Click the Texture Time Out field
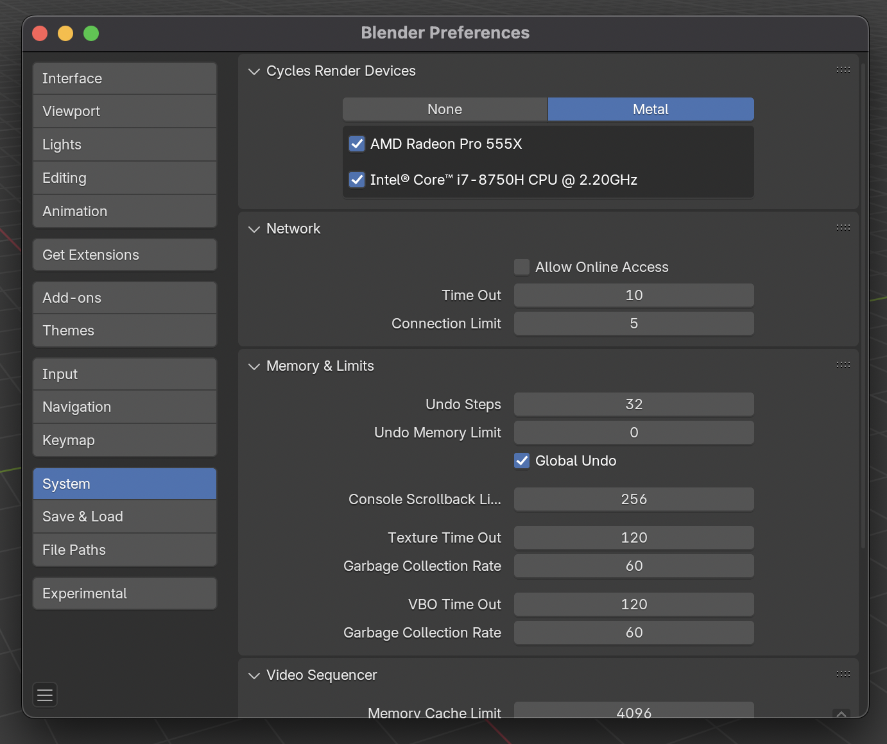The width and height of the screenshot is (887, 744). pyautogui.click(x=634, y=537)
